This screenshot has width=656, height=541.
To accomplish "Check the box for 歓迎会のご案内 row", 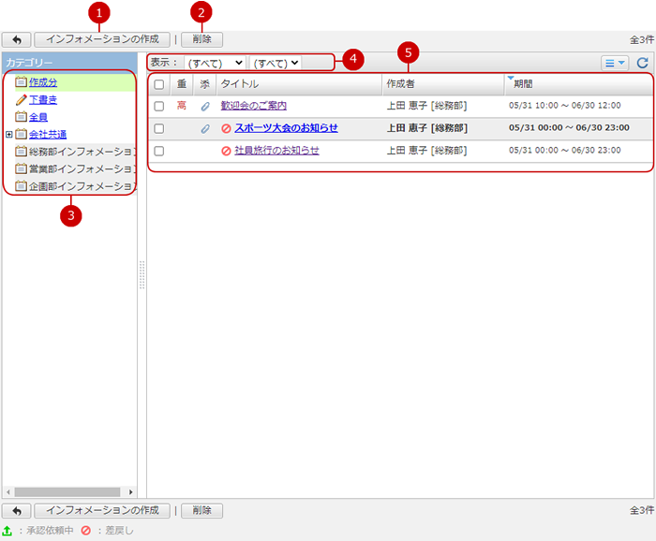I will click(159, 106).
